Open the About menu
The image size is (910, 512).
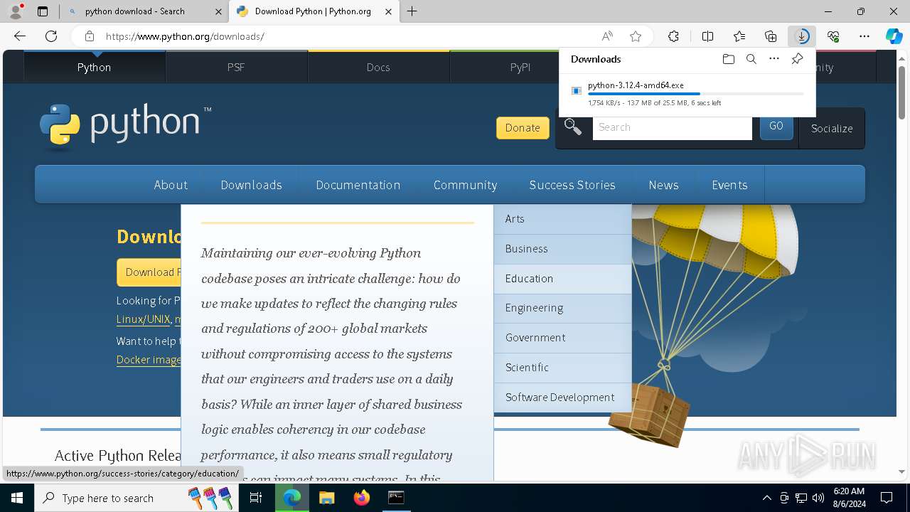pos(171,185)
